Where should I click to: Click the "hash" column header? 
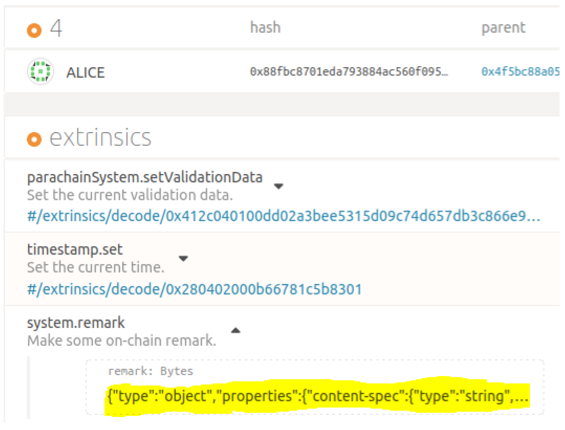[265, 27]
